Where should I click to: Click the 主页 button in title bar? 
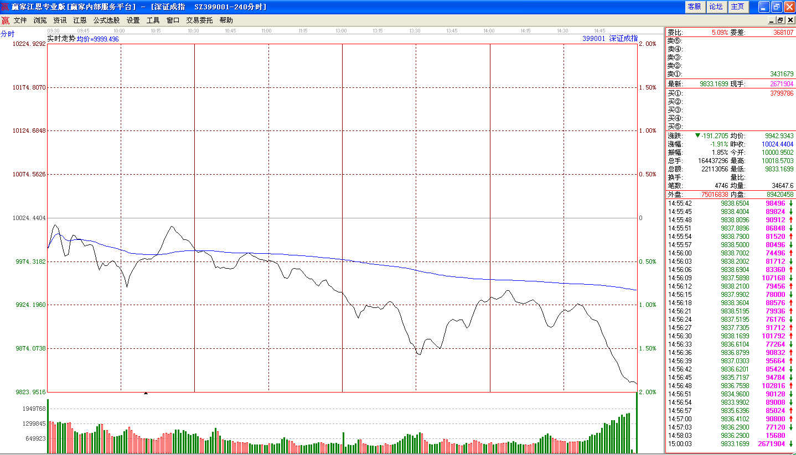tap(738, 7)
